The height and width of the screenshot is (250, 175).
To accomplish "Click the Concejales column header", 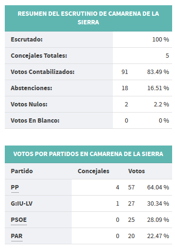I will pos(94,171).
